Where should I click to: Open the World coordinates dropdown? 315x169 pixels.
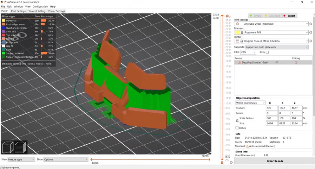[250, 103]
